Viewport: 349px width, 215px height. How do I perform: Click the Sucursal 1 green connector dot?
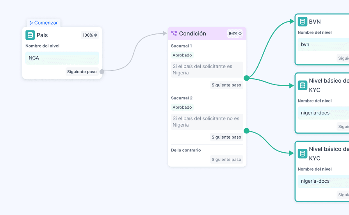pos(246,78)
